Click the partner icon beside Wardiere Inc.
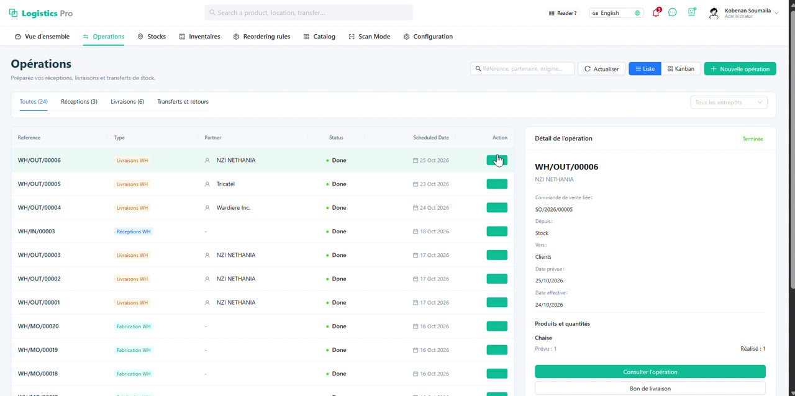Viewport: 795px width, 396px height. 207,207
